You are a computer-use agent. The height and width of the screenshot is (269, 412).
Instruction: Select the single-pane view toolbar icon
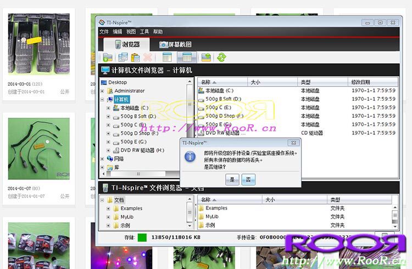tap(167, 57)
